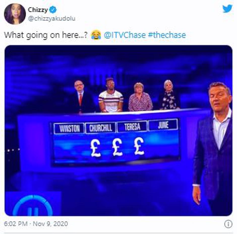Open the #thechase hashtag
The height and width of the screenshot is (234, 237).
tap(167, 35)
